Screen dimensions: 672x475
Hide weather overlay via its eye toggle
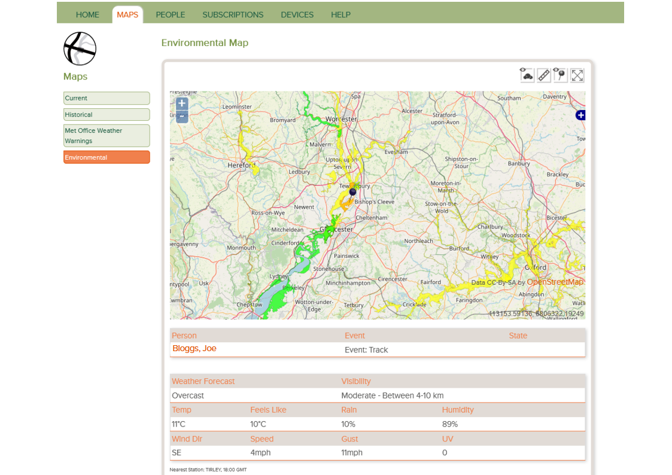coord(522,70)
